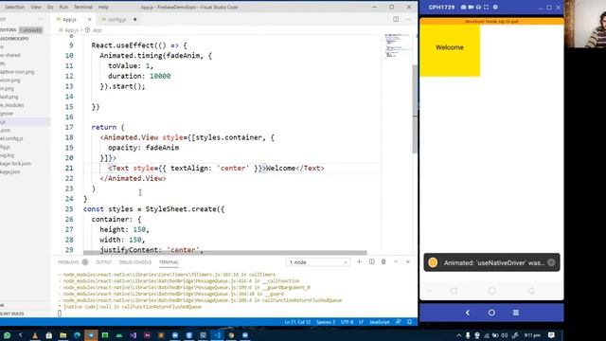Open File Explorer from the Windows taskbar
The width and height of the screenshot is (606, 341).
[63, 335]
